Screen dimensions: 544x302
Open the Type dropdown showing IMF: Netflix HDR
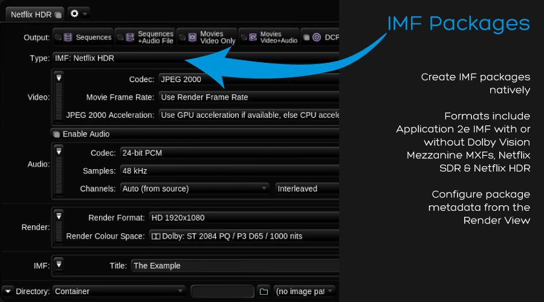point(196,58)
